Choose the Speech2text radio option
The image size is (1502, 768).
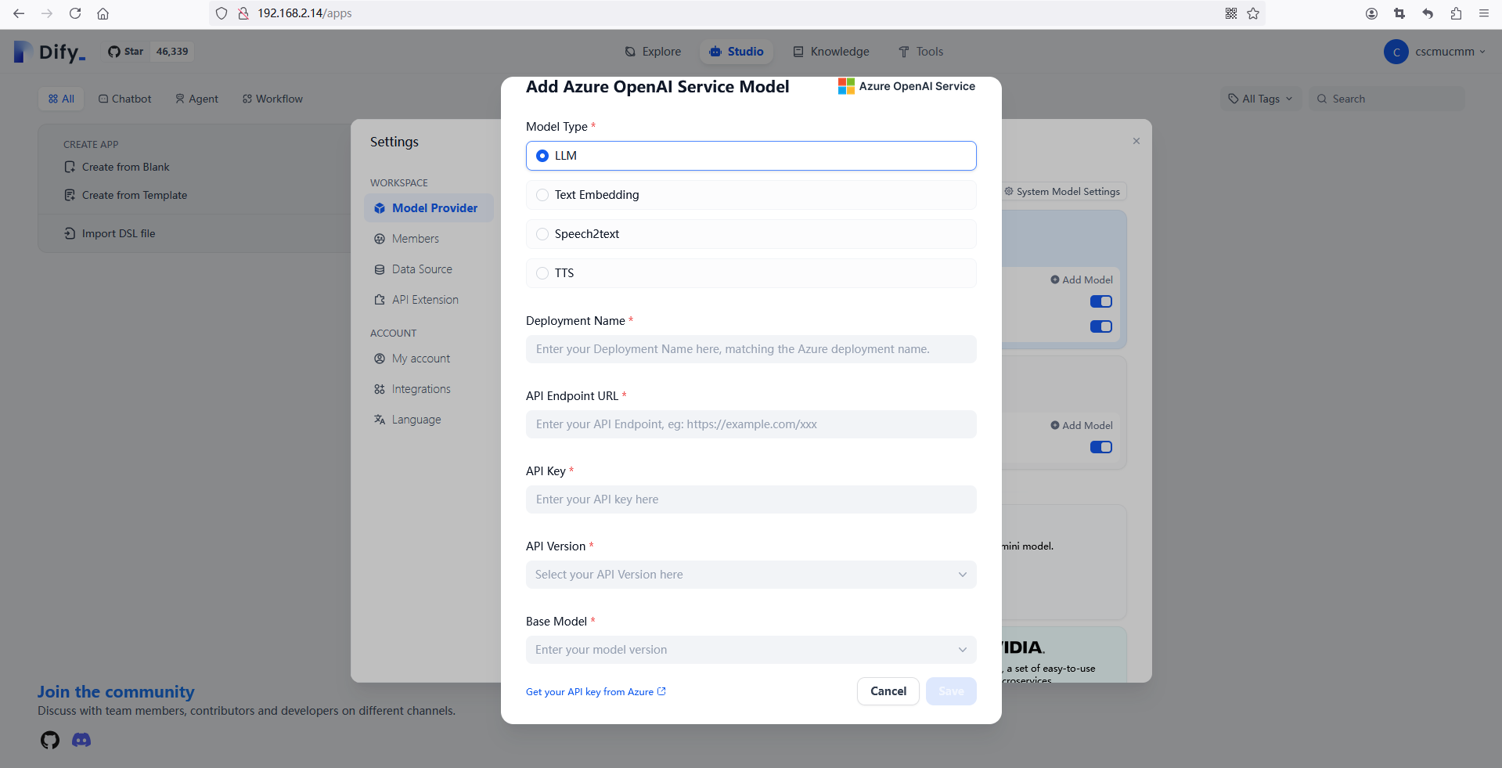point(542,234)
